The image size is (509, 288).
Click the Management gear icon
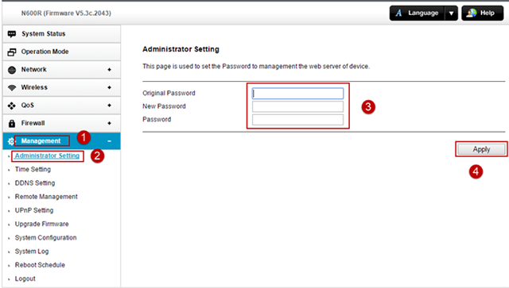[x=11, y=141]
